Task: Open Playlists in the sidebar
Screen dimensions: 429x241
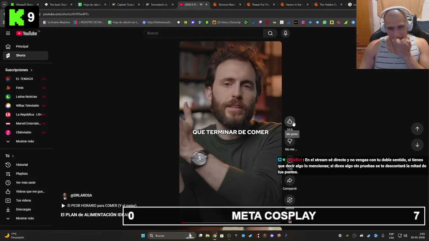Action: point(25,174)
